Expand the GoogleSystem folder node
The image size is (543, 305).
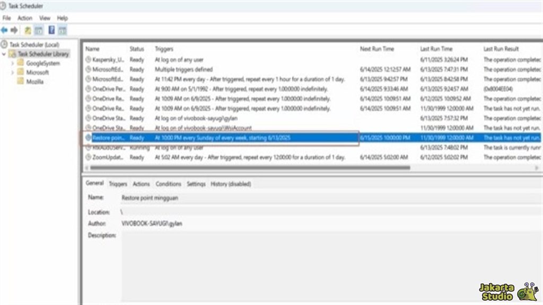[12, 64]
